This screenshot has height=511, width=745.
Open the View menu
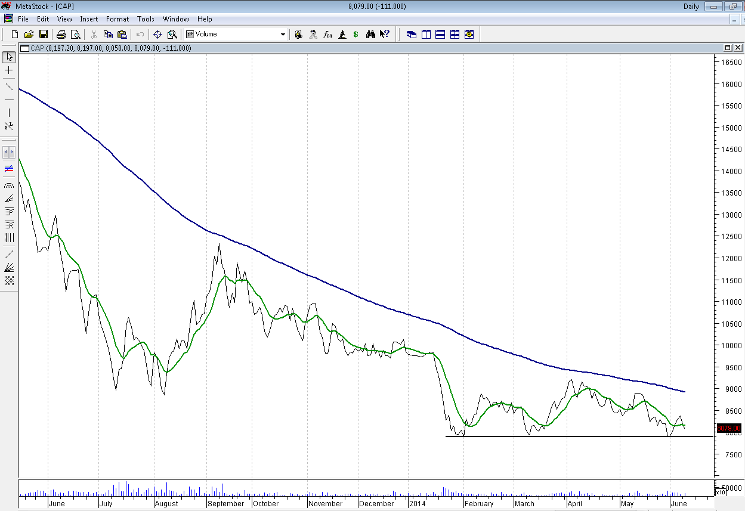(64, 19)
